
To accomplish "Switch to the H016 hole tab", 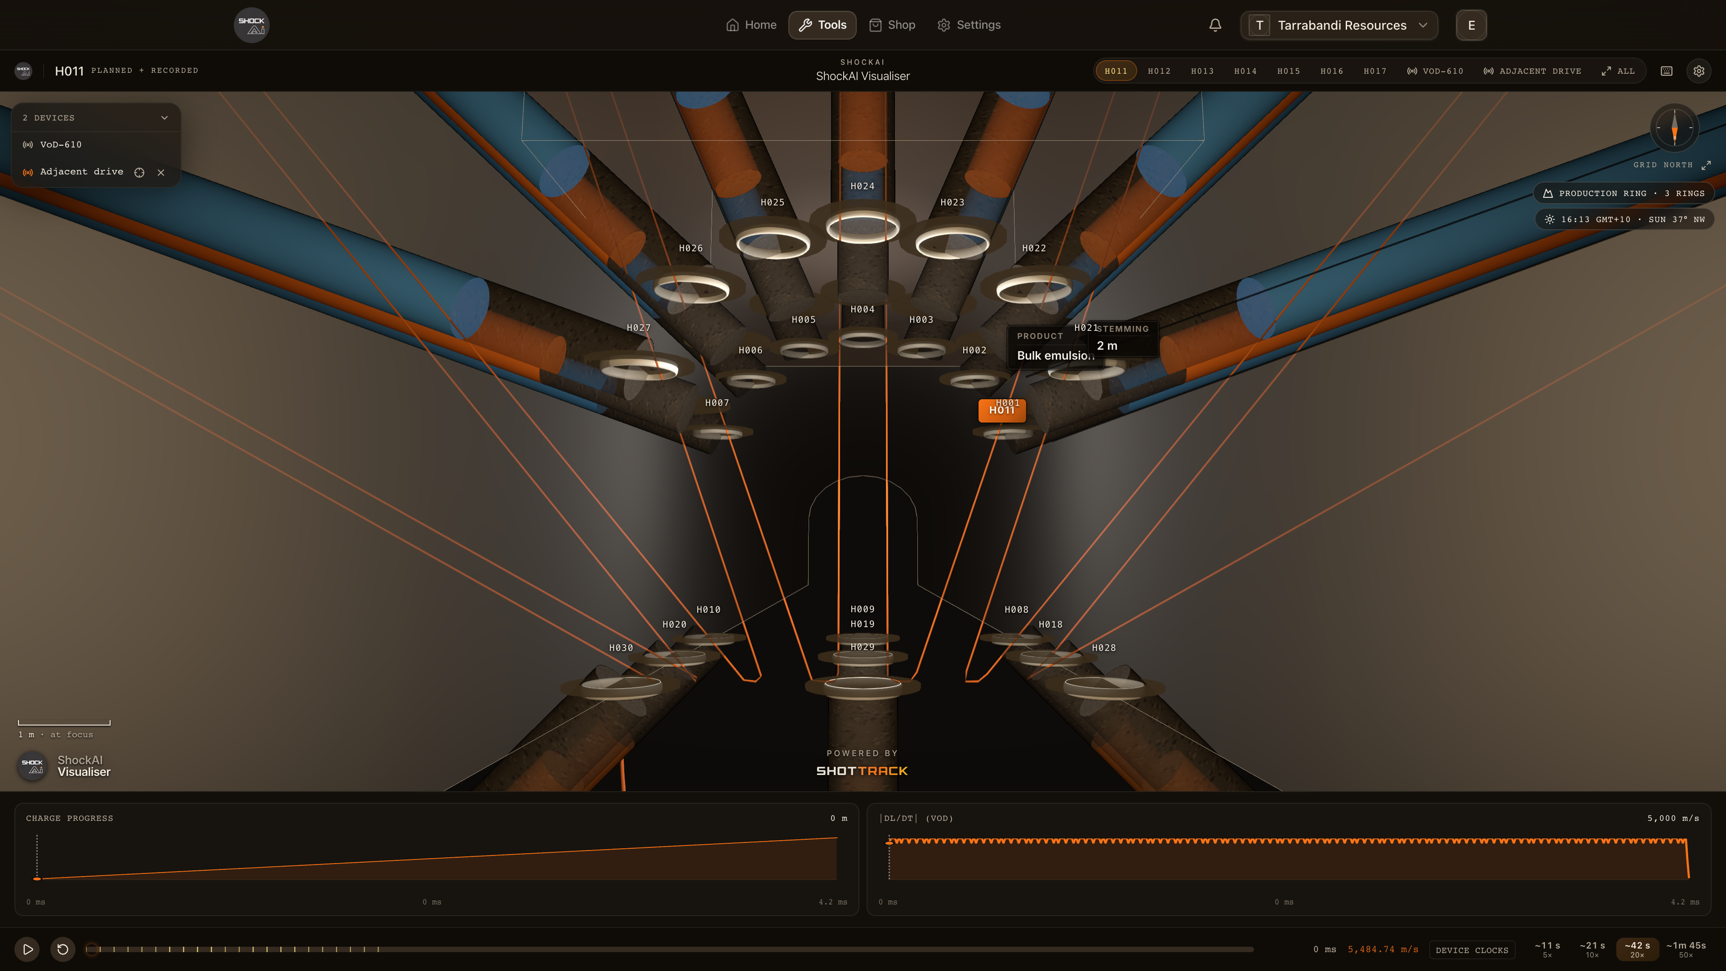I will (1331, 71).
